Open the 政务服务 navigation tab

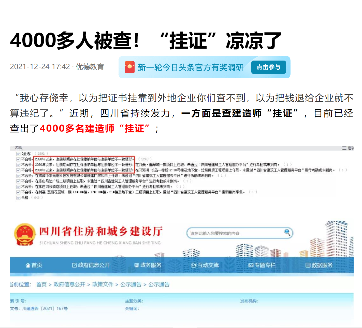[148, 265]
